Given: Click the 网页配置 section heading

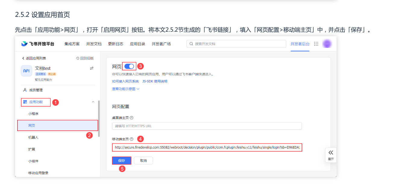Looking at the screenshot, I should click(121, 107).
